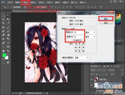This screenshot has height=95, width=125.
Task: Toggle lock all padlock icon
Action: [106, 74]
